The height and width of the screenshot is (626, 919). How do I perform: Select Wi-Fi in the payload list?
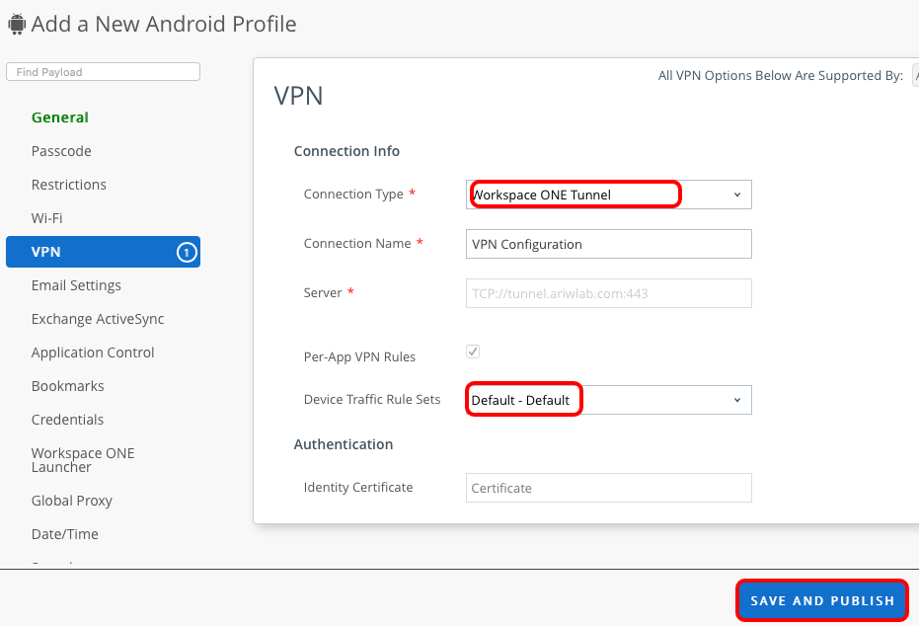[46, 218]
